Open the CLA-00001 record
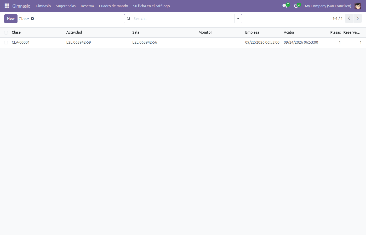 (x=21, y=42)
